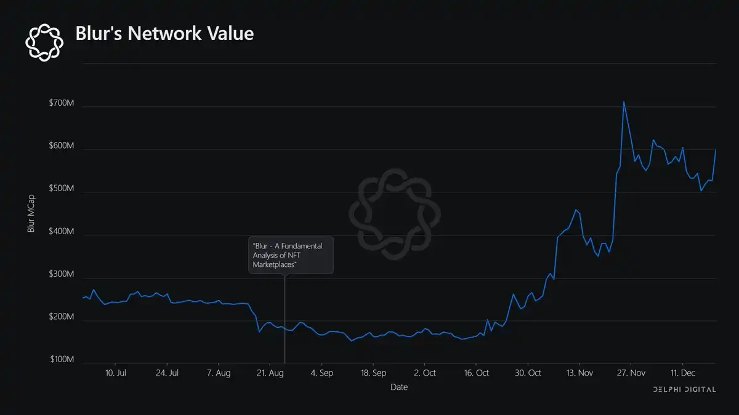The width and height of the screenshot is (739, 415).
Task: Click the '10. Jul' axis label
Action: [x=116, y=373]
